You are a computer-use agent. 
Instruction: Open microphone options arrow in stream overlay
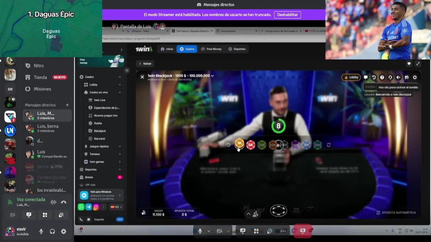(x=209, y=231)
